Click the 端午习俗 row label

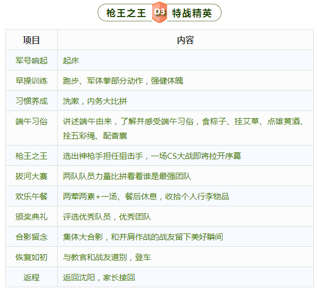[31, 122]
